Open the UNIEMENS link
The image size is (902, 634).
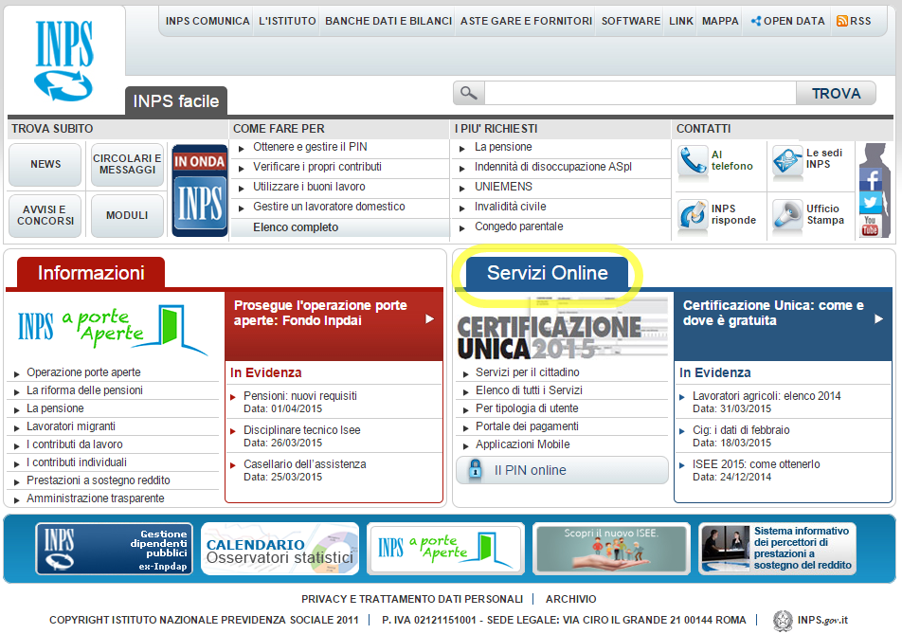point(503,187)
